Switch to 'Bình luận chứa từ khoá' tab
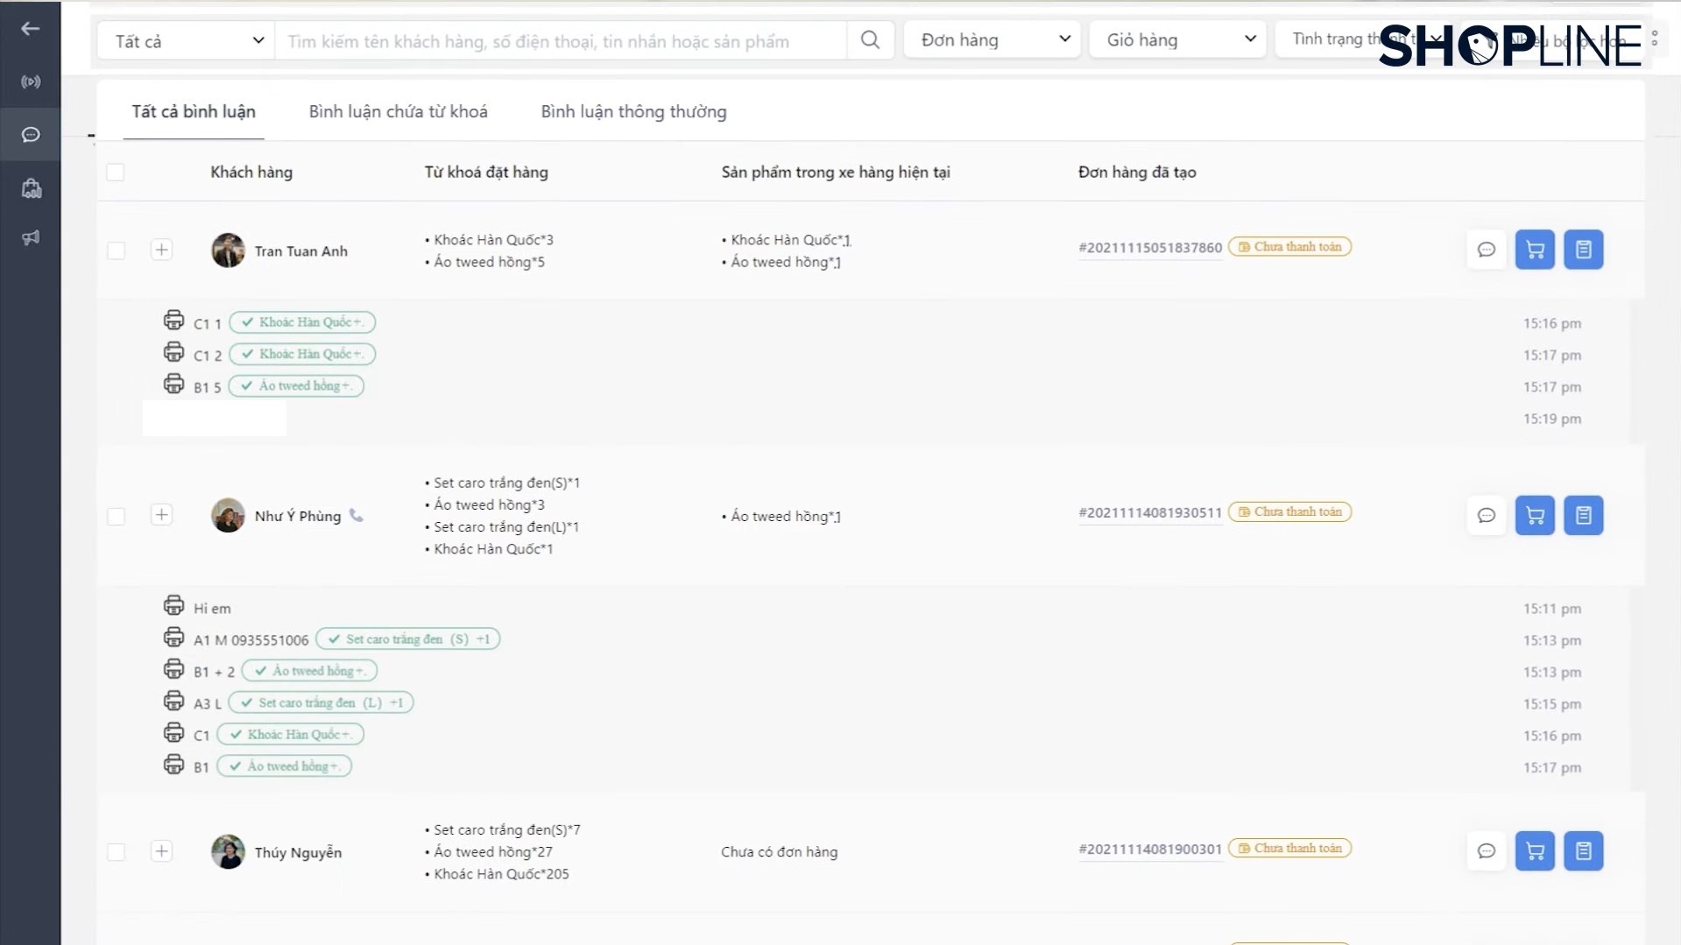Screen dimensions: 1681x945 398,112
